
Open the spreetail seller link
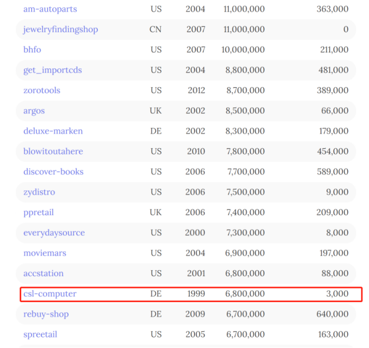pos(40,334)
